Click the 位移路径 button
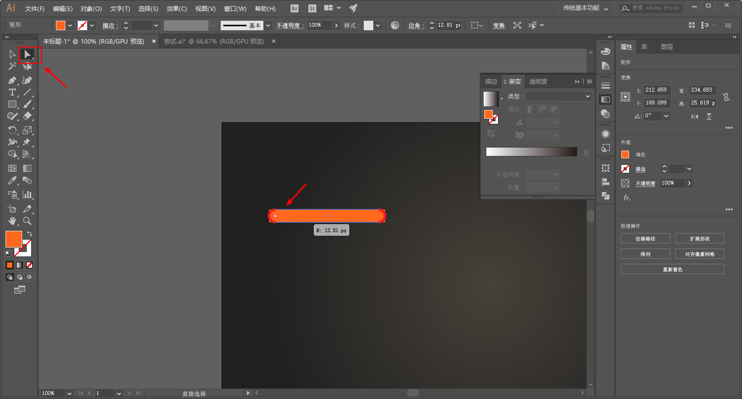The height and width of the screenshot is (399, 742). click(645, 239)
